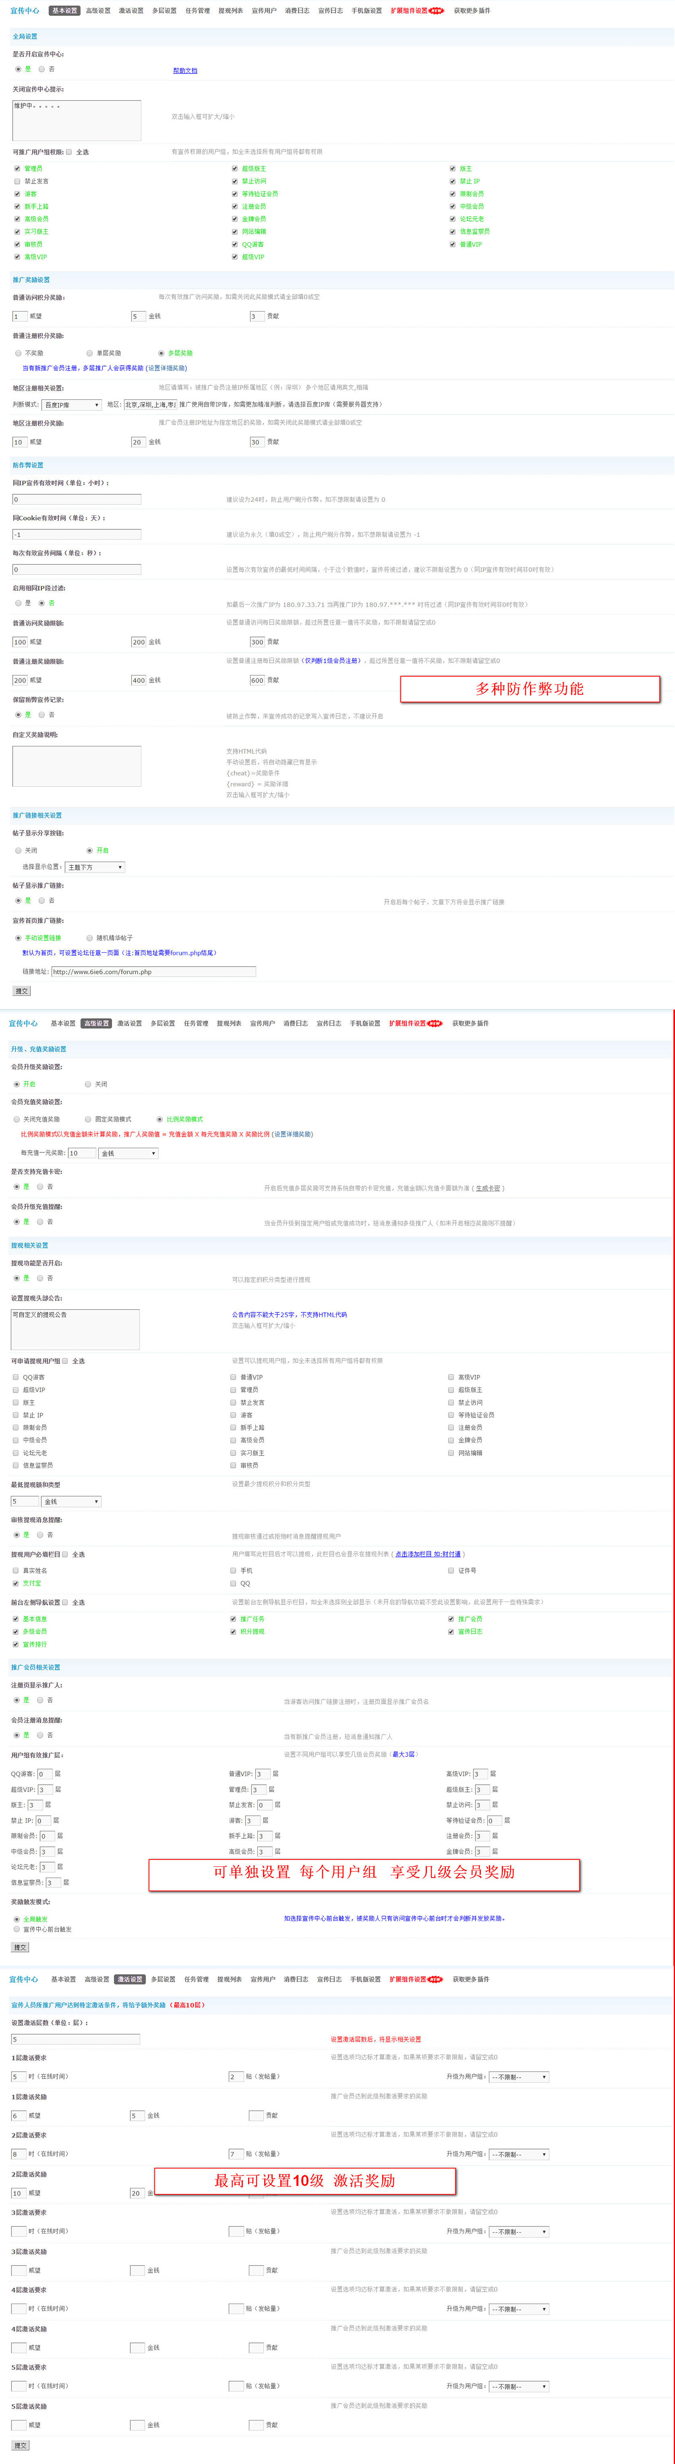The image size is (675, 2464).
Task: Uncheck 管理员 under 可推广用户组权限
Action: 17,168
